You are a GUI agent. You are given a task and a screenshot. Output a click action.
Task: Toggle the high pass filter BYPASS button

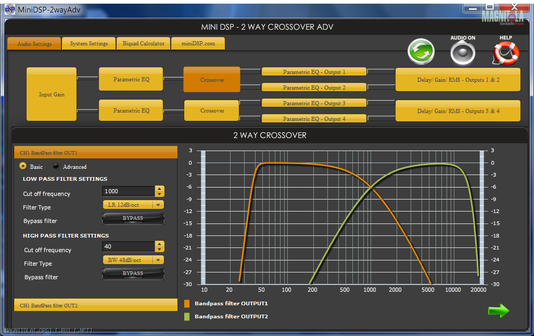click(x=133, y=273)
